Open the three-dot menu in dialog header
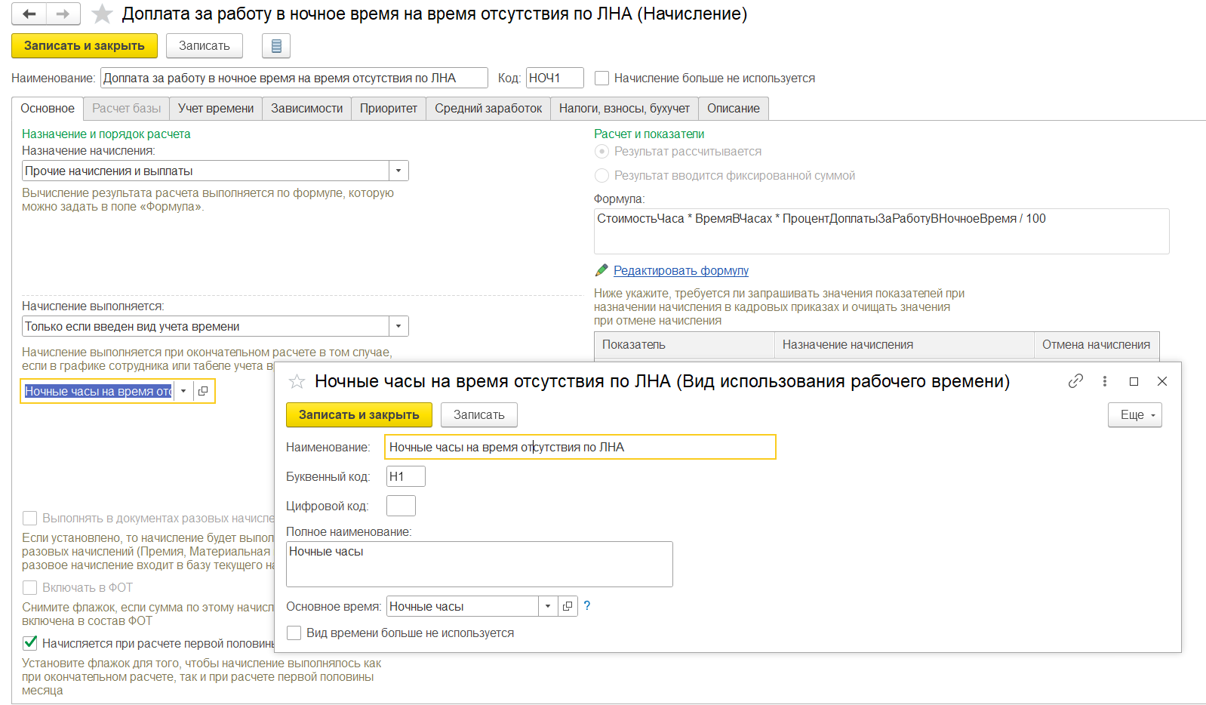Screen dimensions: 1206x705 (1105, 381)
